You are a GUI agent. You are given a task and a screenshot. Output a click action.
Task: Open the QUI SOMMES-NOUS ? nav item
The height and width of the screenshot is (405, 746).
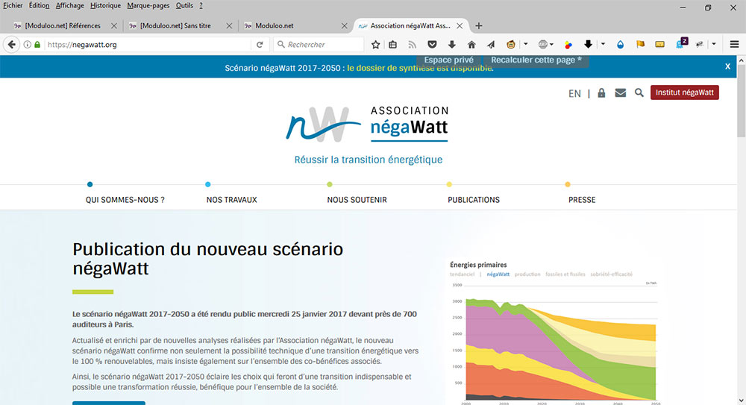tap(125, 200)
